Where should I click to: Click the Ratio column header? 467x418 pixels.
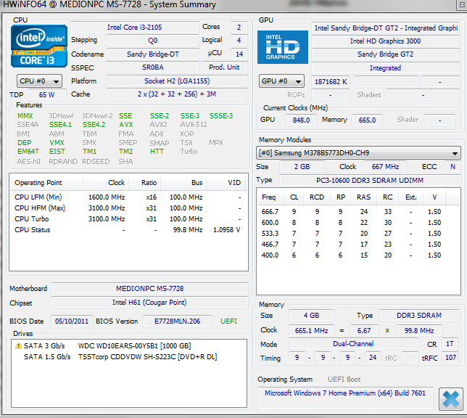pos(145,182)
